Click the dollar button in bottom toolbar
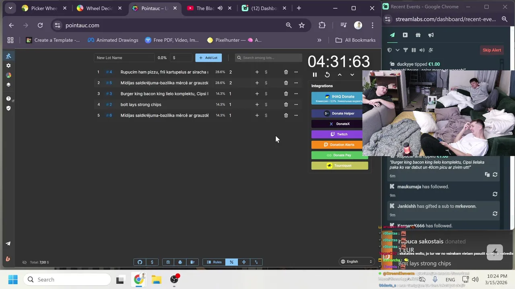Image resolution: width=515 pixels, height=289 pixels. pos(152,262)
